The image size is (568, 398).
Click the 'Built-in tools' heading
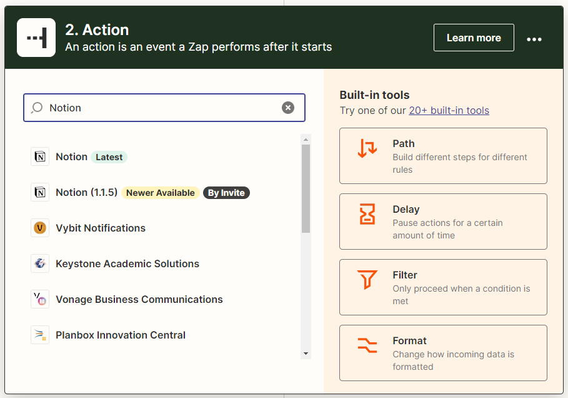374,94
